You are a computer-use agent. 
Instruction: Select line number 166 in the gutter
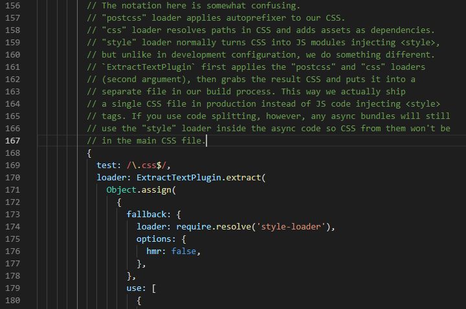[x=12, y=129]
